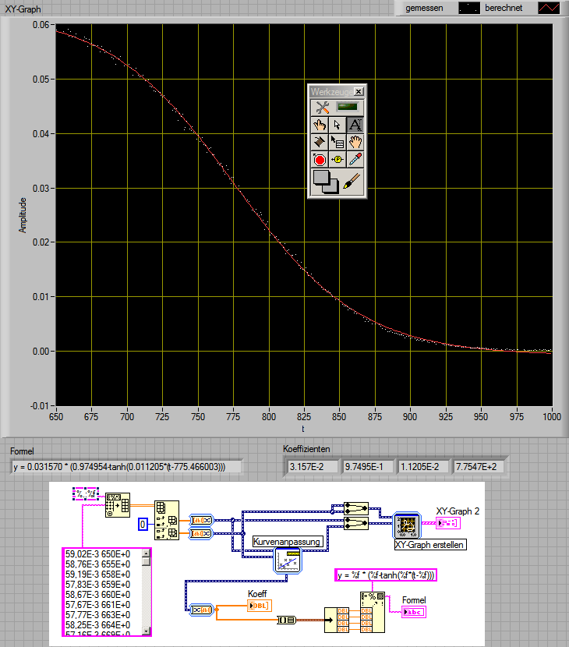Click the 'Koeffizienten' array label

[306, 449]
